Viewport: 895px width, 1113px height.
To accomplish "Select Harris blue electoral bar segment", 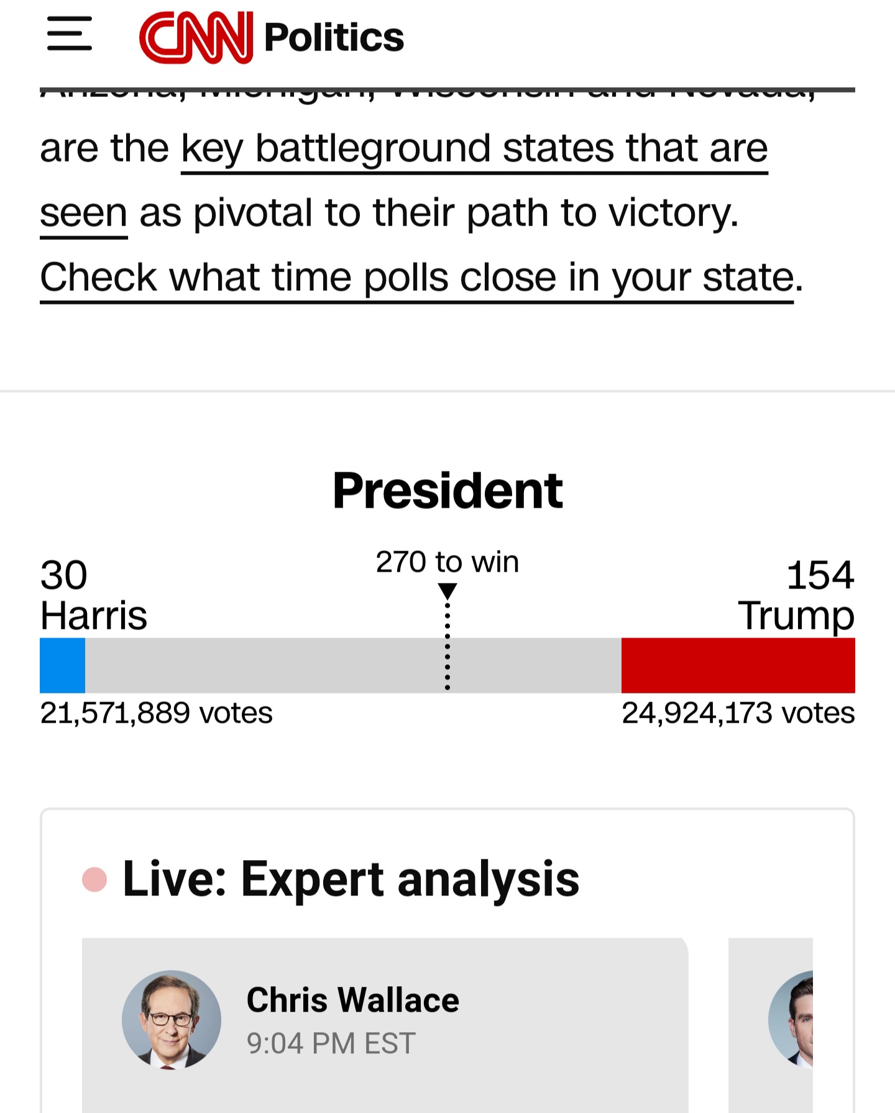I will (x=62, y=665).
